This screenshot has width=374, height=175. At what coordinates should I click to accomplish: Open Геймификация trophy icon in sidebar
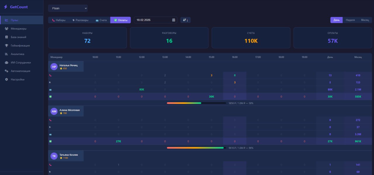tap(6, 46)
